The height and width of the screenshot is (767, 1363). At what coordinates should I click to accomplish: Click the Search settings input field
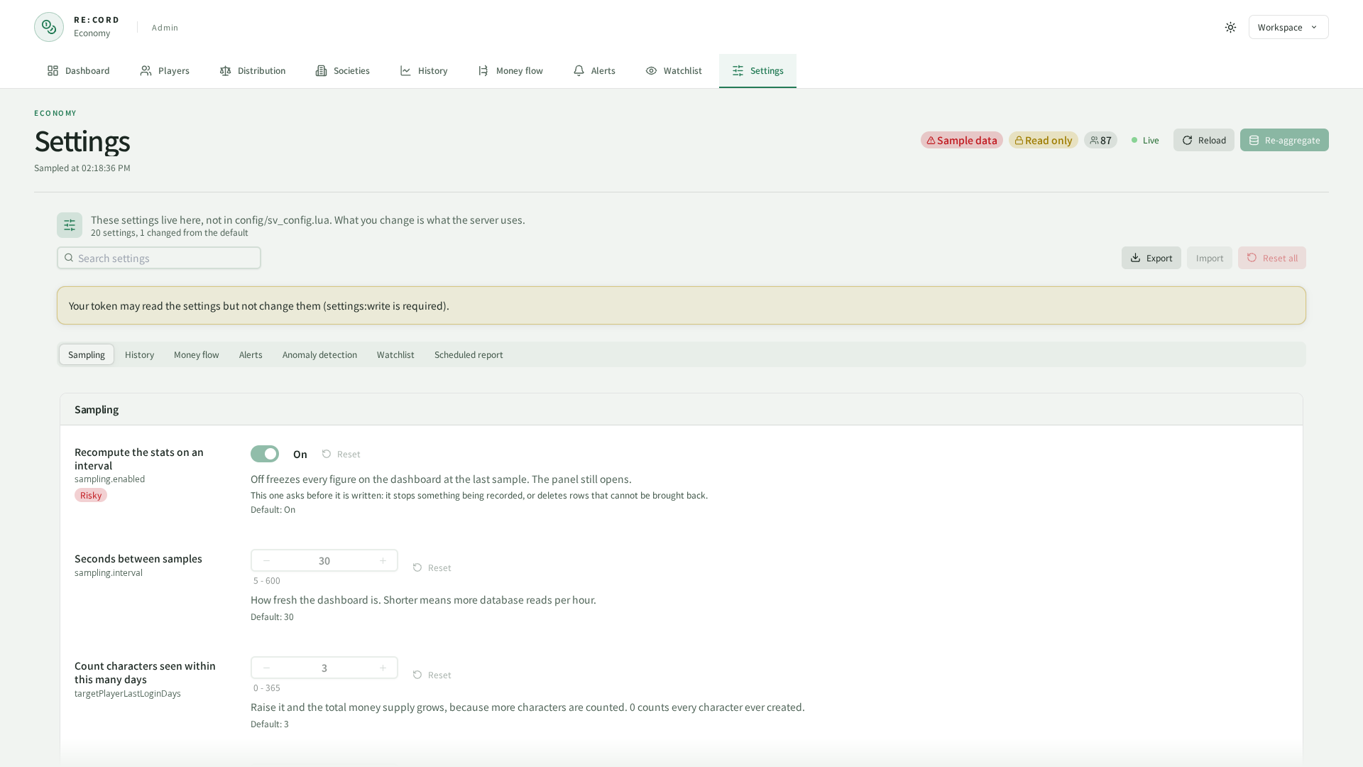[x=159, y=258]
